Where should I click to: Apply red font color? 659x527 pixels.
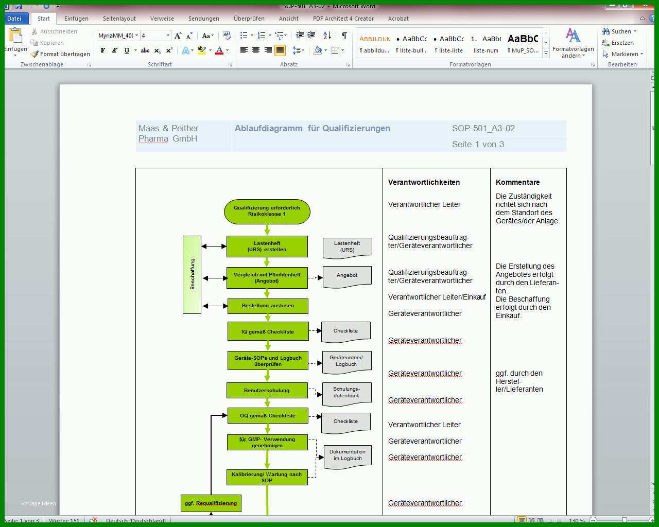[x=219, y=50]
